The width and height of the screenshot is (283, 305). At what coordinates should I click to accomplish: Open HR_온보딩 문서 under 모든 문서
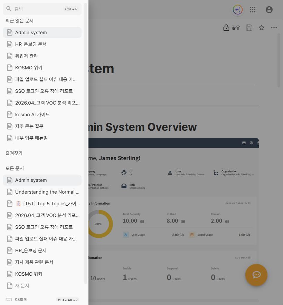click(x=42, y=250)
